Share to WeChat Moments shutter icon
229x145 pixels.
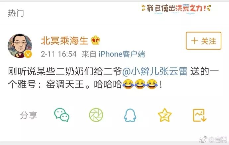point(96,115)
